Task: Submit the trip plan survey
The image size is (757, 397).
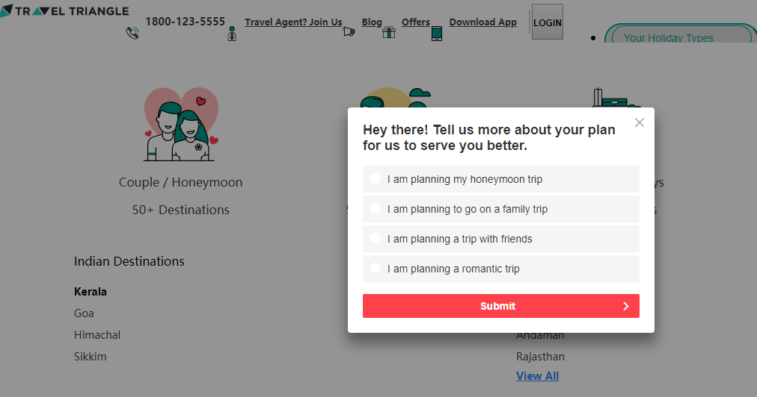Action: [500, 306]
